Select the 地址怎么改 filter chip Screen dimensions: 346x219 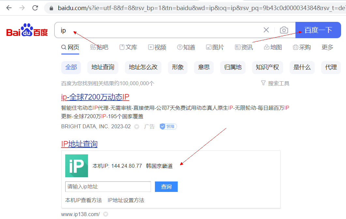tap(143, 67)
